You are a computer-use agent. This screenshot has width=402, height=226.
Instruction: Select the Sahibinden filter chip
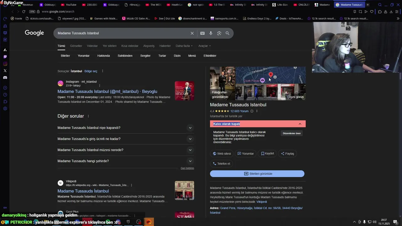coord(125,56)
